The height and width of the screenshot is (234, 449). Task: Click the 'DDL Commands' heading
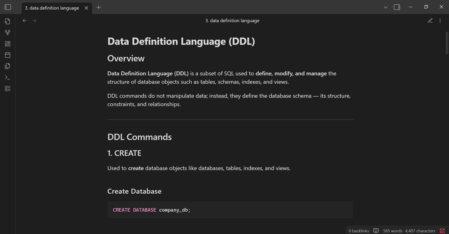click(140, 137)
